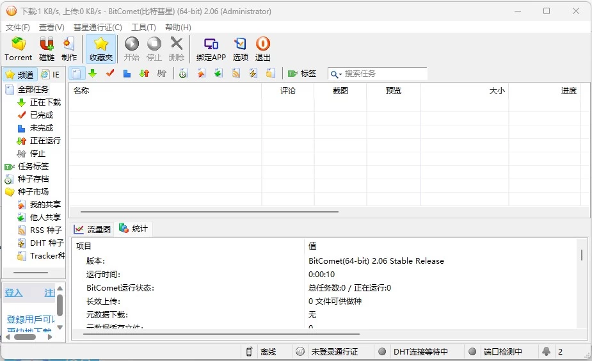The width and height of the screenshot is (592, 361).
Task: Click the 退出 exit icon
Action: coord(262,49)
